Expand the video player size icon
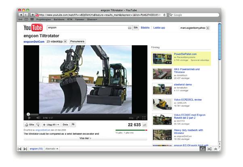Viewport: 243px width, 167px height. tap(138, 118)
